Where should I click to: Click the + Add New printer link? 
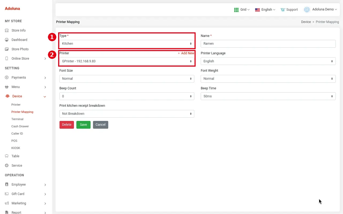[x=186, y=53]
